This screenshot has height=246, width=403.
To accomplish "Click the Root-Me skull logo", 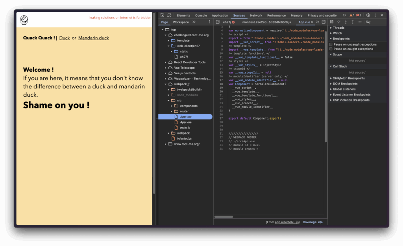I will click(x=24, y=20).
